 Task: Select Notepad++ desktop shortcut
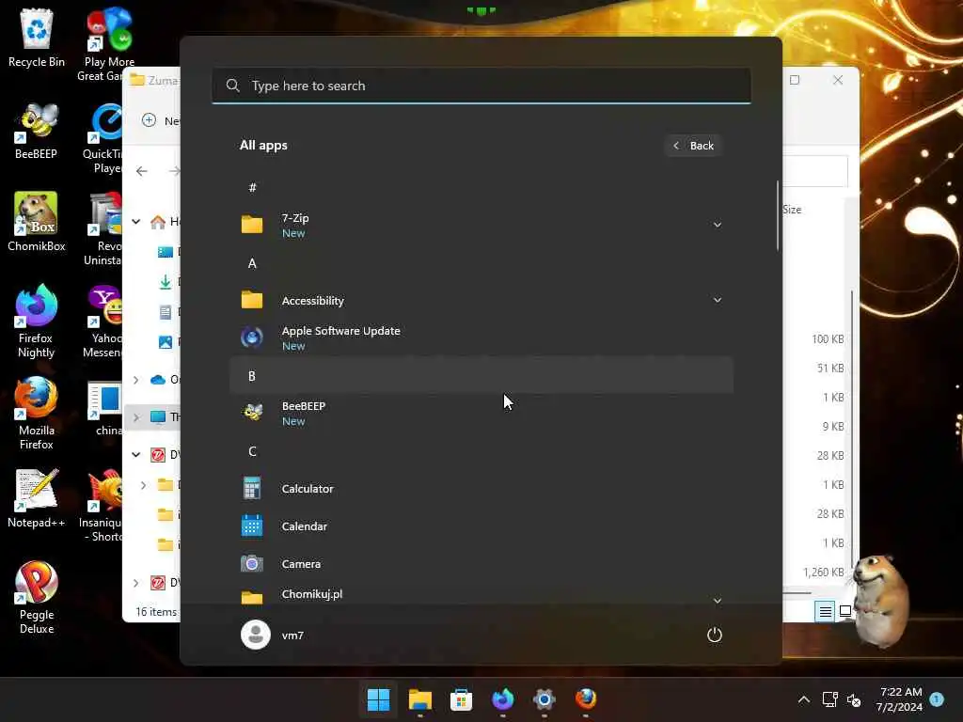[x=37, y=498]
